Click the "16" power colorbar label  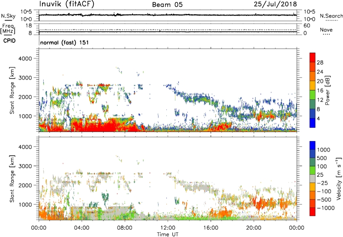pos(320,91)
